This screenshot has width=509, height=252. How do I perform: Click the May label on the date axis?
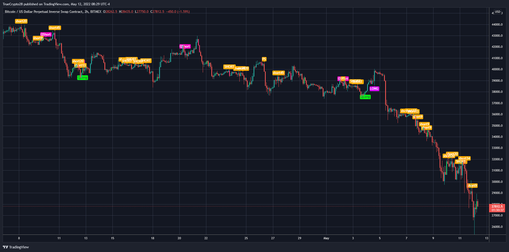point(326,238)
